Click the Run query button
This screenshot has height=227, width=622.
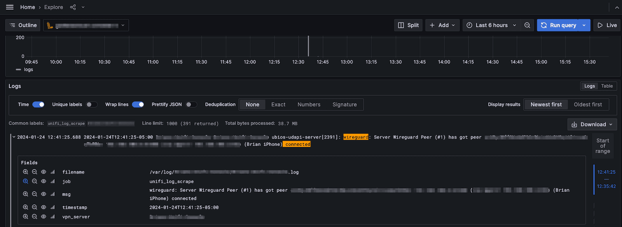[x=558, y=25]
